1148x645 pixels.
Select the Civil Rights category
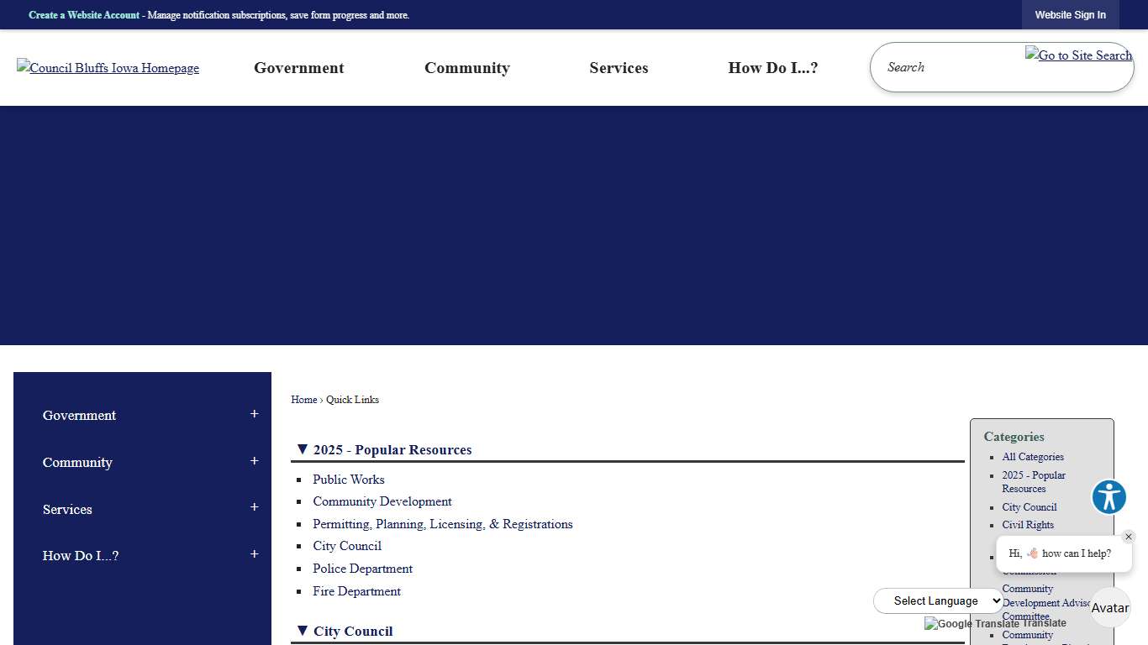click(1028, 525)
